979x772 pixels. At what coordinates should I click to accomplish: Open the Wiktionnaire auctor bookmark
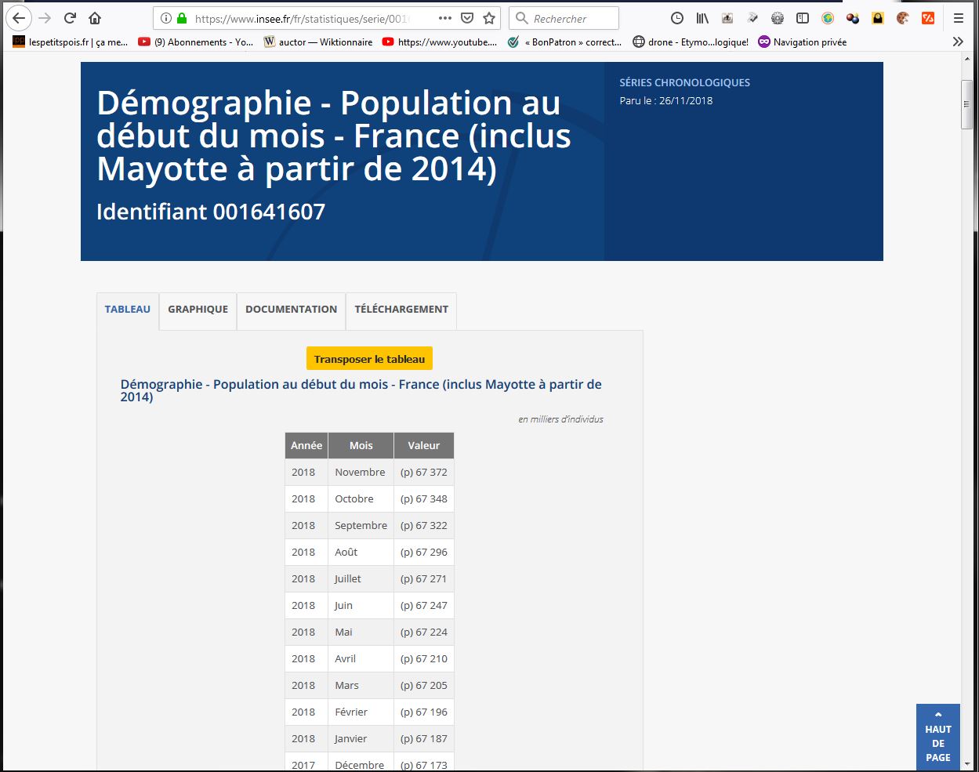click(317, 42)
